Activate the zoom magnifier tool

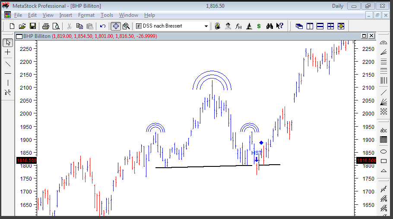coord(126,26)
